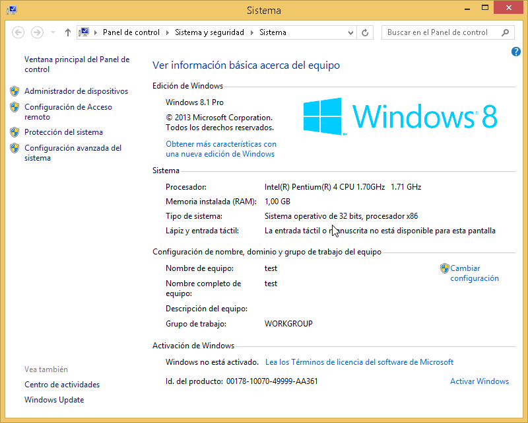
Task: Open the recent locations dropdown arrow
Action: click(53, 33)
